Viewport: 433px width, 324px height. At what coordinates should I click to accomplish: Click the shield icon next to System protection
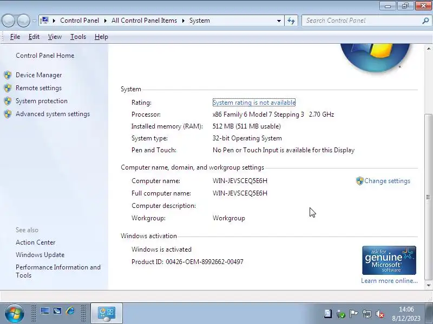[8, 101]
